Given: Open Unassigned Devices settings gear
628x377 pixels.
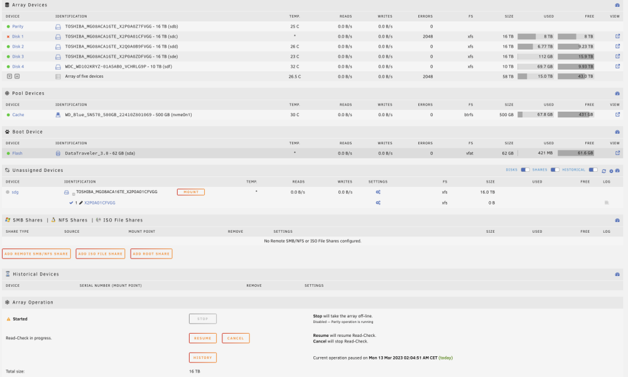Looking at the screenshot, I should 611,171.
